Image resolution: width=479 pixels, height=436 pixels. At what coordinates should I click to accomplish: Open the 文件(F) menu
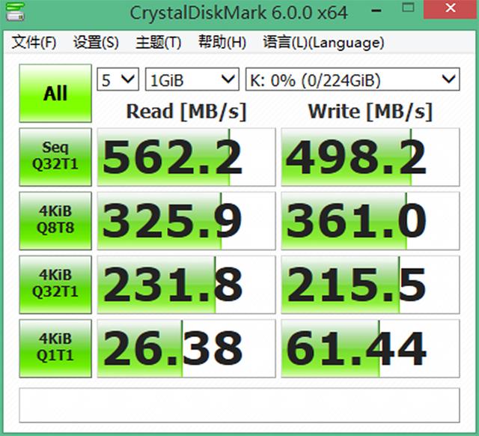point(34,42)
